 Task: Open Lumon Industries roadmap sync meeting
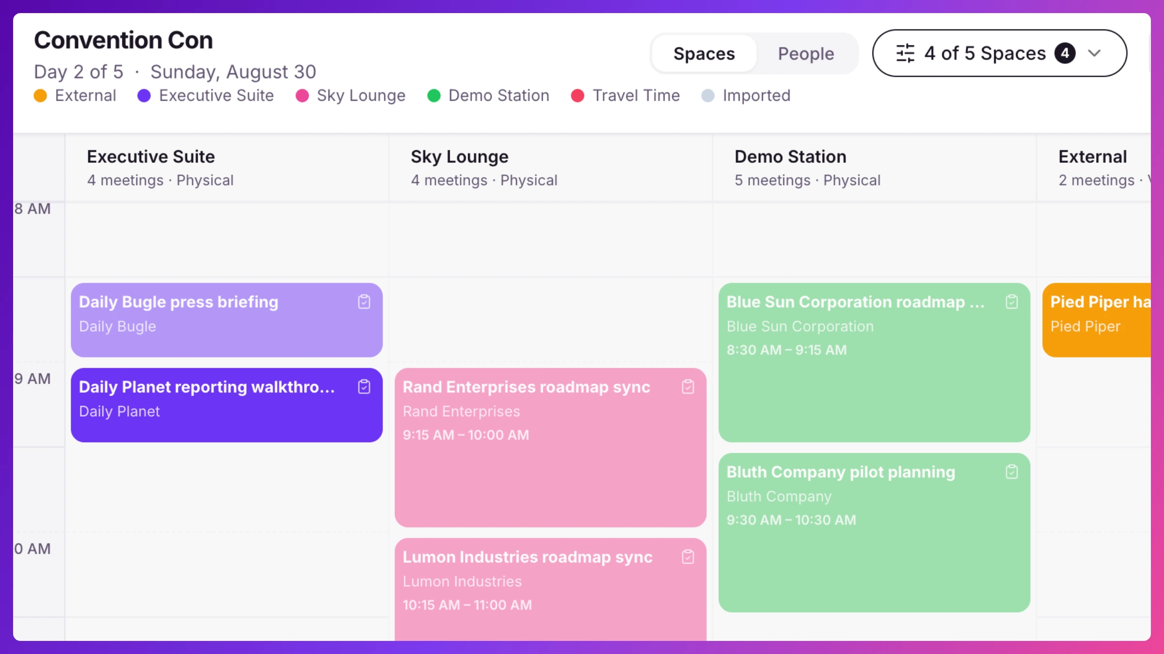click(x=550, y=589)
